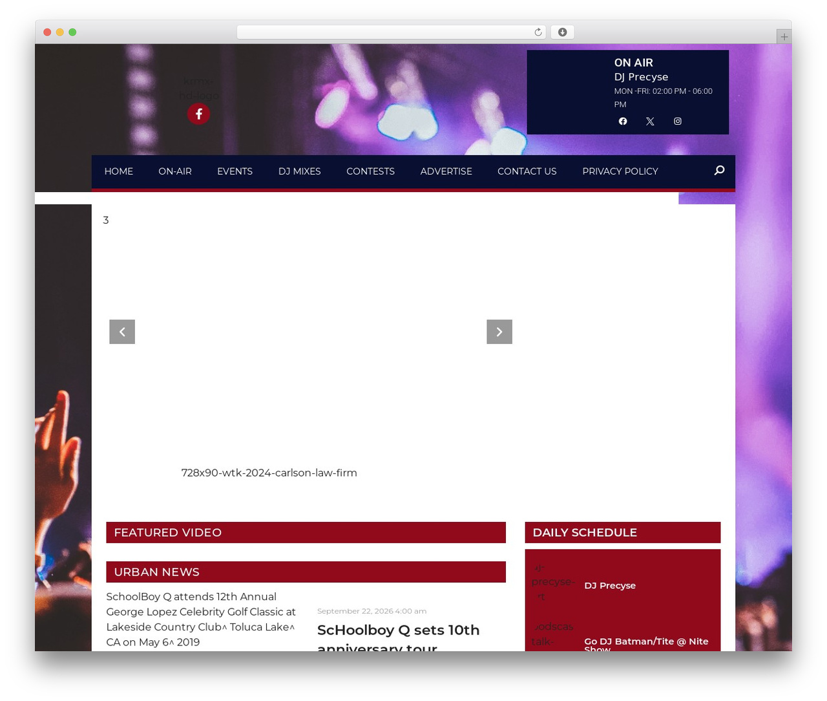Screen dimensions: 827x701
Task: Click the browser download icon
Action: [563, 32]
